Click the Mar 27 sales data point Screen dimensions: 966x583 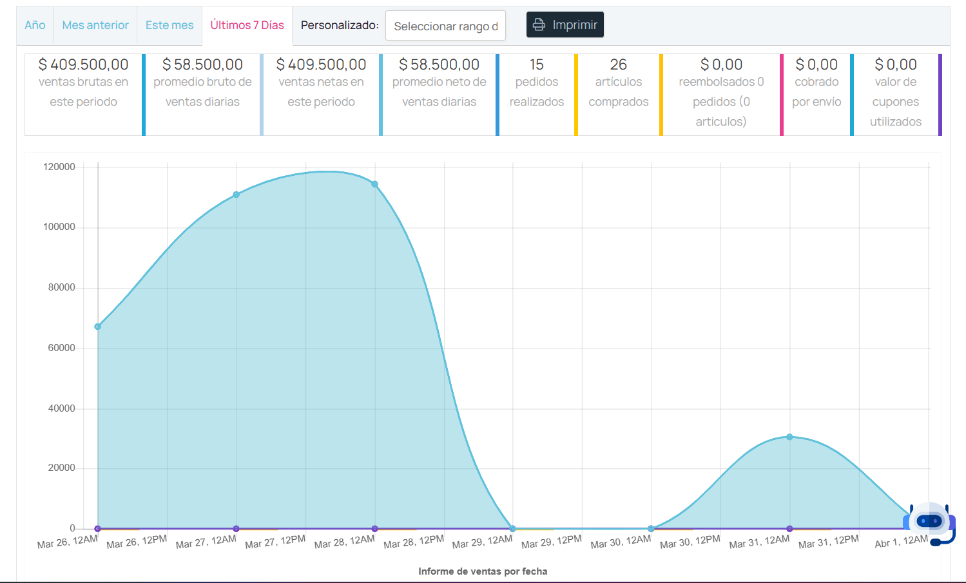(237, 195)
